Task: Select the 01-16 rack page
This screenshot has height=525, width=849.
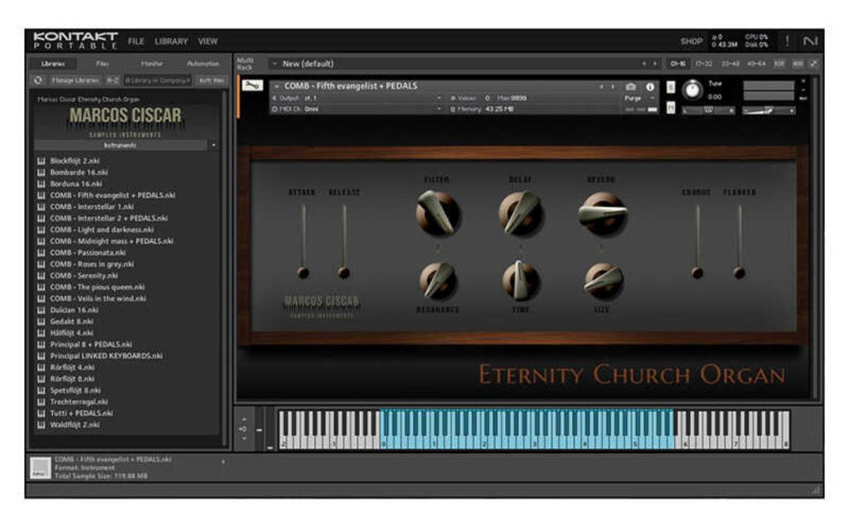Action: [x=678, y=64]
